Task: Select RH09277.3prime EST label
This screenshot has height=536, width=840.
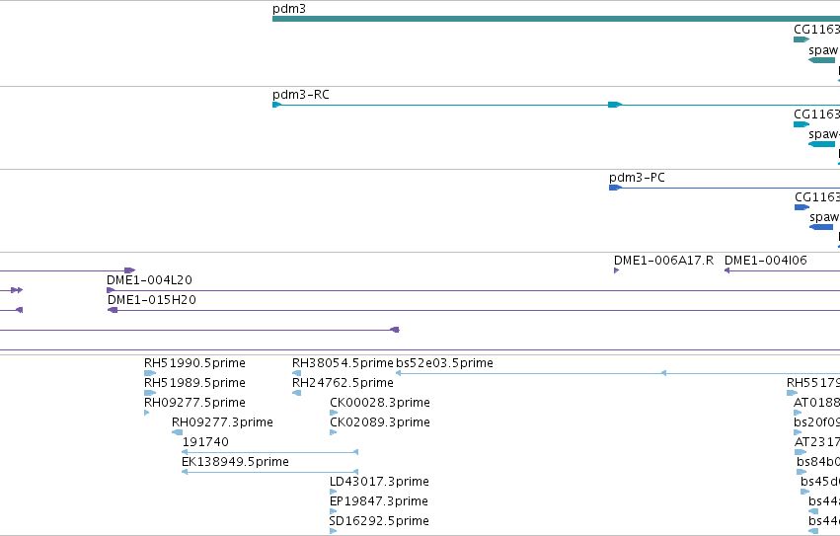Action: 222,422
